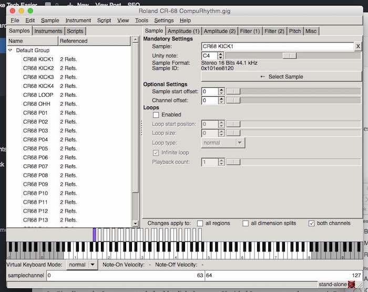Select the CR68 P05 sample
Screen dimensions: 368x292
[35, 148]
